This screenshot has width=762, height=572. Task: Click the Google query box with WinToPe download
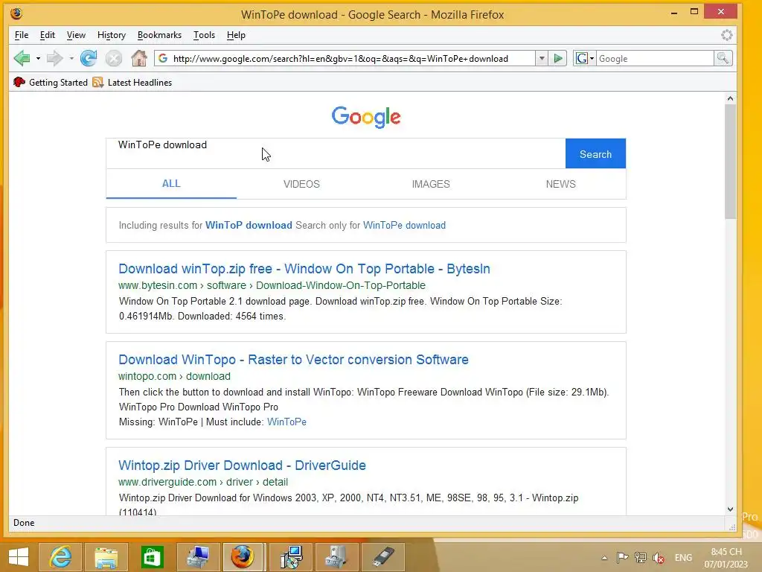[x=336, y=153]
